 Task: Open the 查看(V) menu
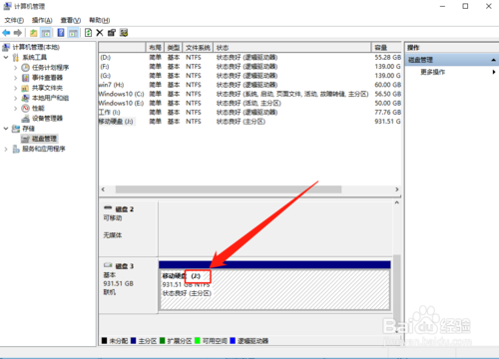71,20
